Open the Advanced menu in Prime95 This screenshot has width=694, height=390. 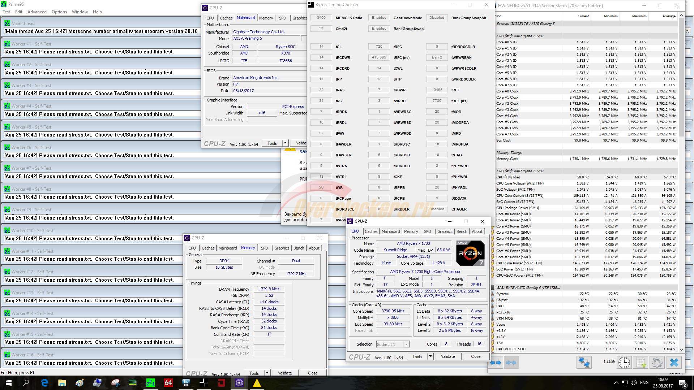point(37,12)
